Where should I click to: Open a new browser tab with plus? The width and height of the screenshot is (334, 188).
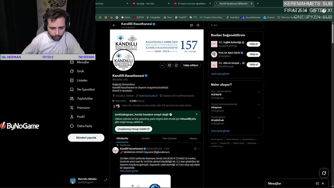point(258,4)
